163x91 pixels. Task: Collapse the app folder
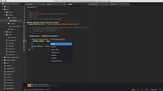click(3, 9)
